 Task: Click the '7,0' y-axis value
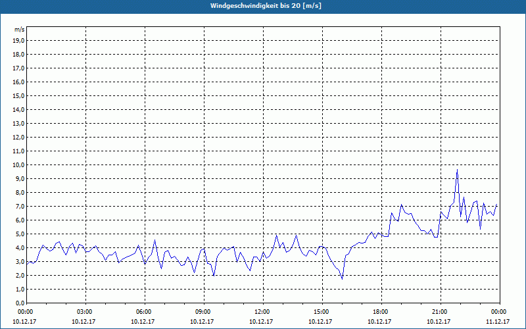20,207
